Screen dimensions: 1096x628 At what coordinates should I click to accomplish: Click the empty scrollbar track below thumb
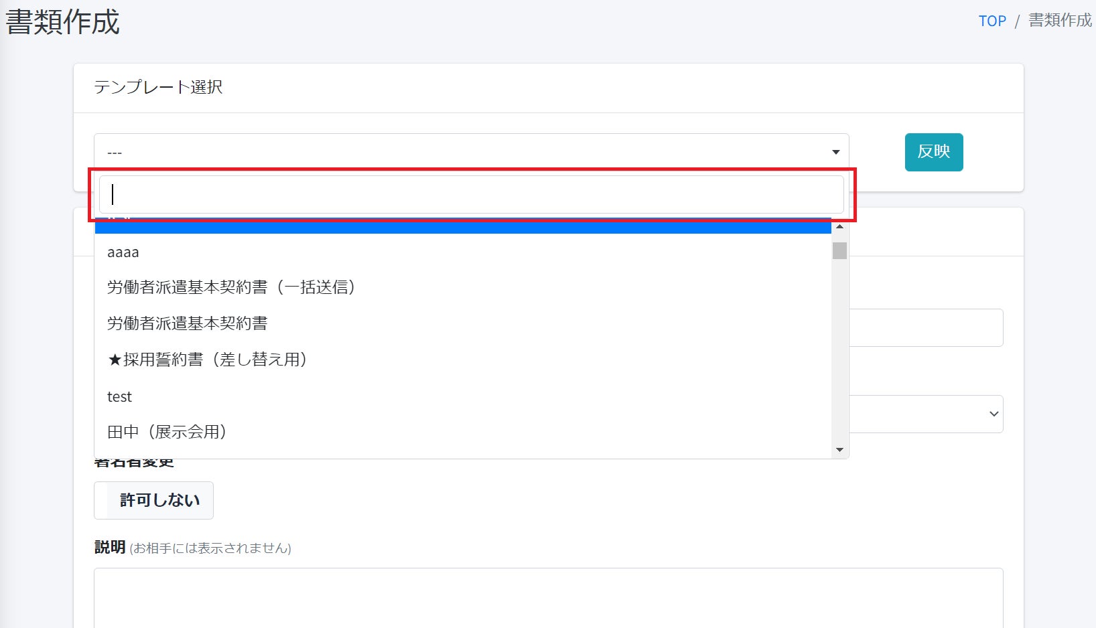click(839, 355)
